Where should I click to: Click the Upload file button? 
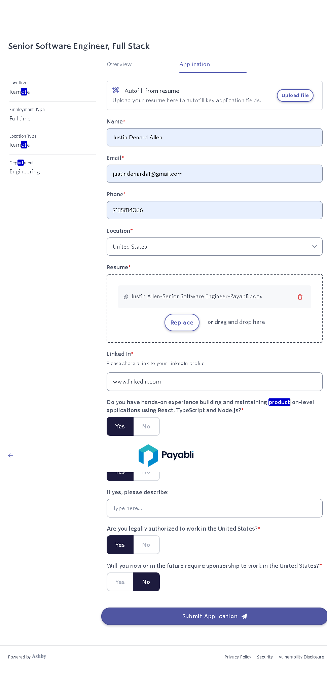point(295,95)
